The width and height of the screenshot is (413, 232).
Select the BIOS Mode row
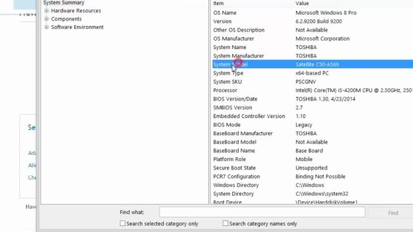tap(312, 125)
